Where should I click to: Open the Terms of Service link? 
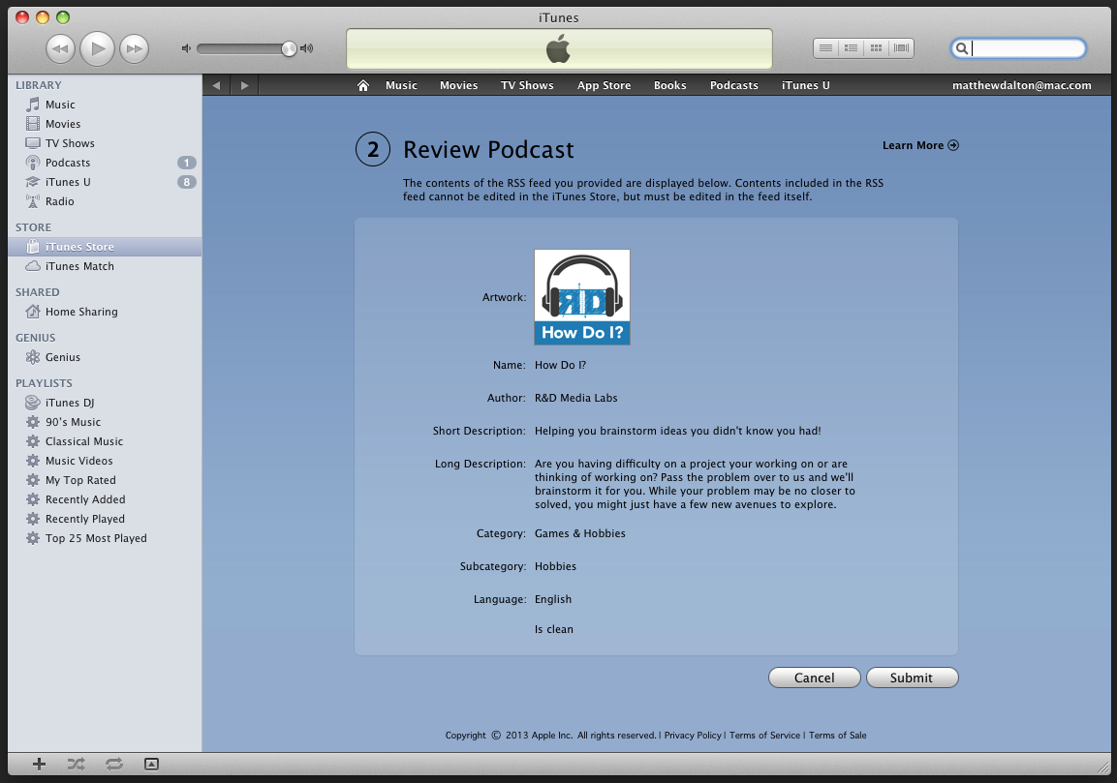764,736
